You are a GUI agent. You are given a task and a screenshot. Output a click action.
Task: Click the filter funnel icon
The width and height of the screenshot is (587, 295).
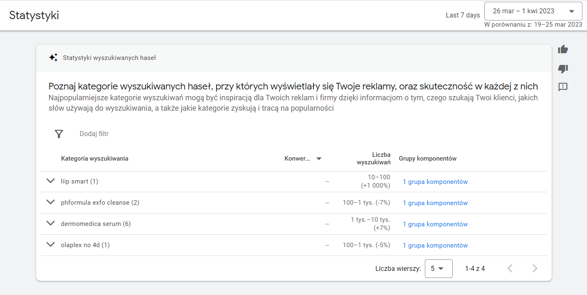coord(59,134)
